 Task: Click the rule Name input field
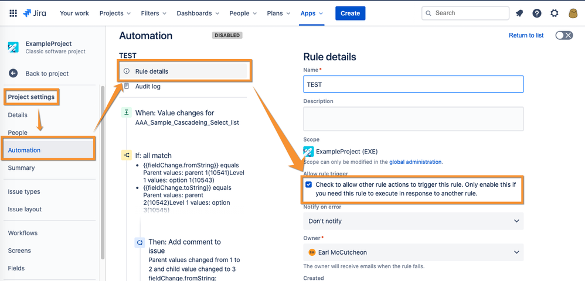(413, 84)
